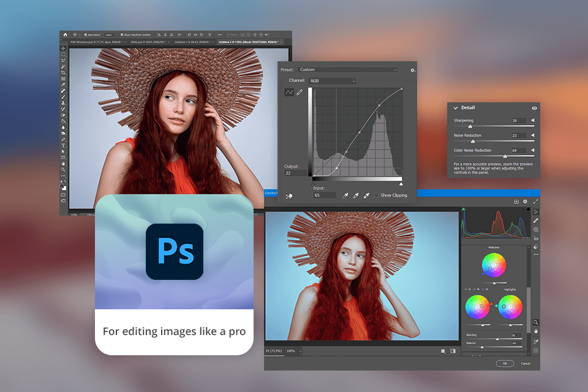Open the Curves Preset Custom dropdown
The height and width of the screenshot is (392, 588).
[348, 70]
